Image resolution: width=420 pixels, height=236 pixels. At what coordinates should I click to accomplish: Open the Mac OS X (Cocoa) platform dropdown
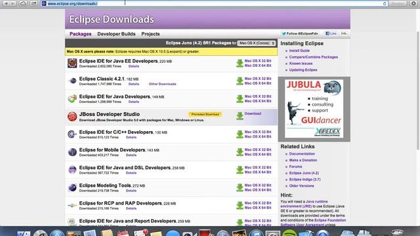point(257,43)
